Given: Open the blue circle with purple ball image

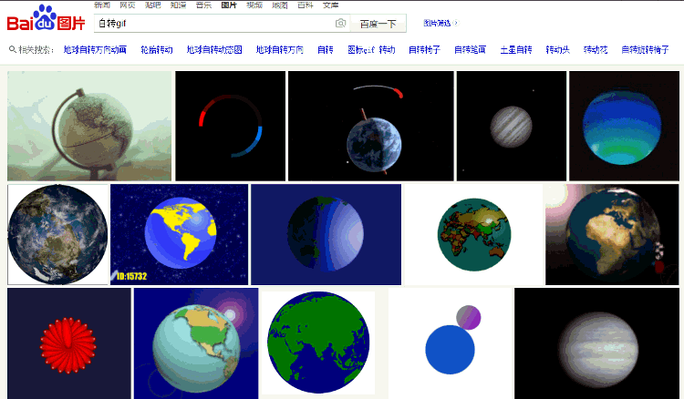Looking at the screenshot, I should point(451,343).
